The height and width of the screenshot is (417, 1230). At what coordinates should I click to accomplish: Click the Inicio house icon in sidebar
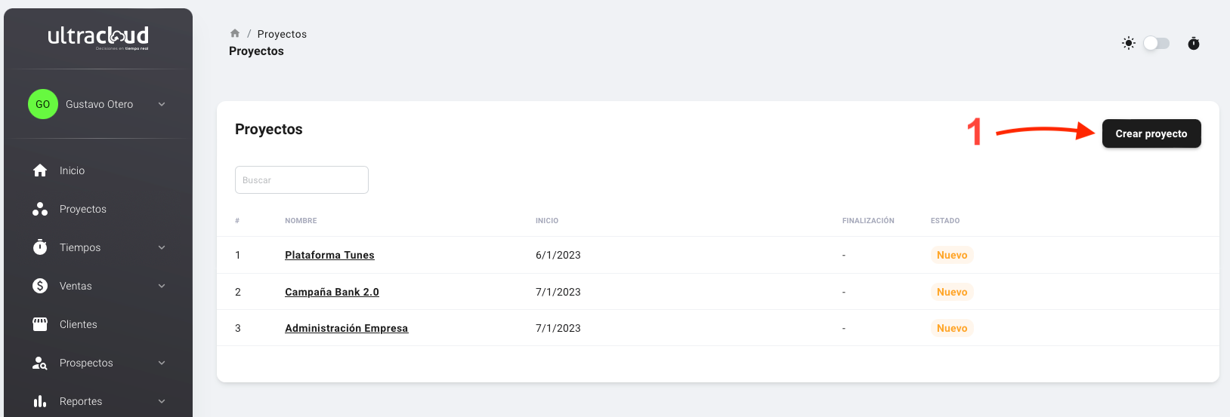[x=40, y=170]
